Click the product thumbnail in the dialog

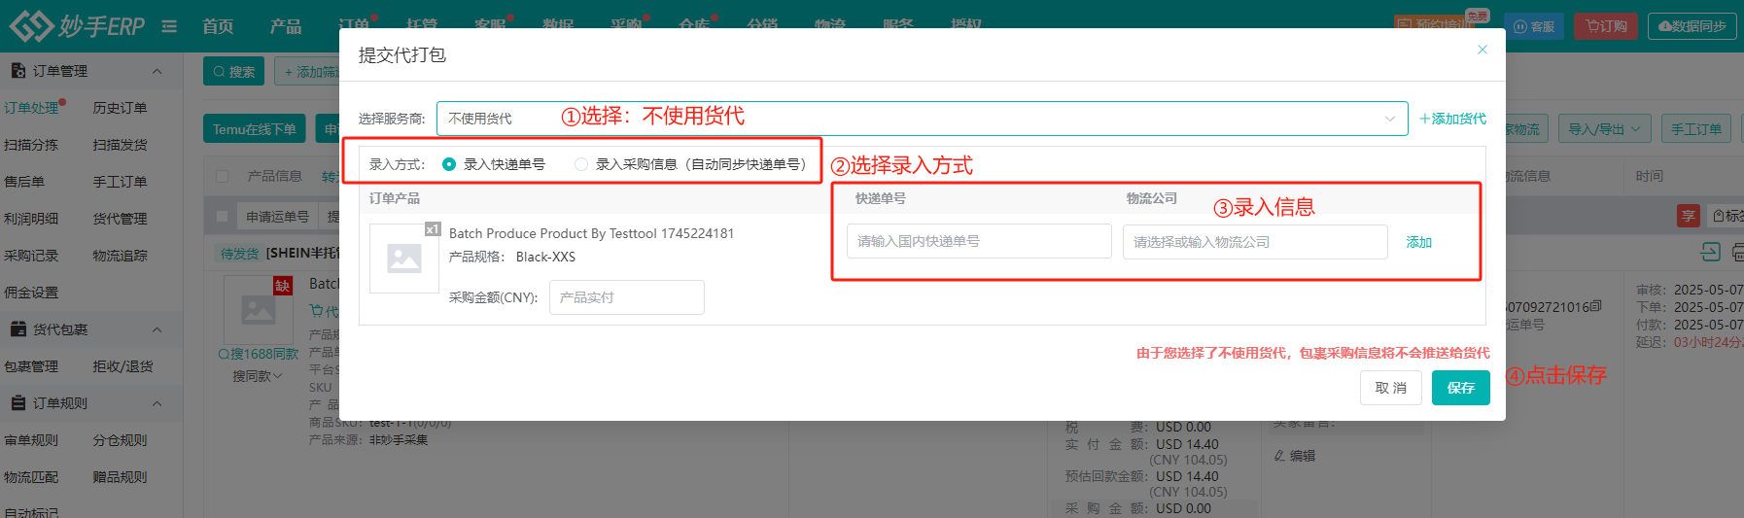[x=404, y=258]
